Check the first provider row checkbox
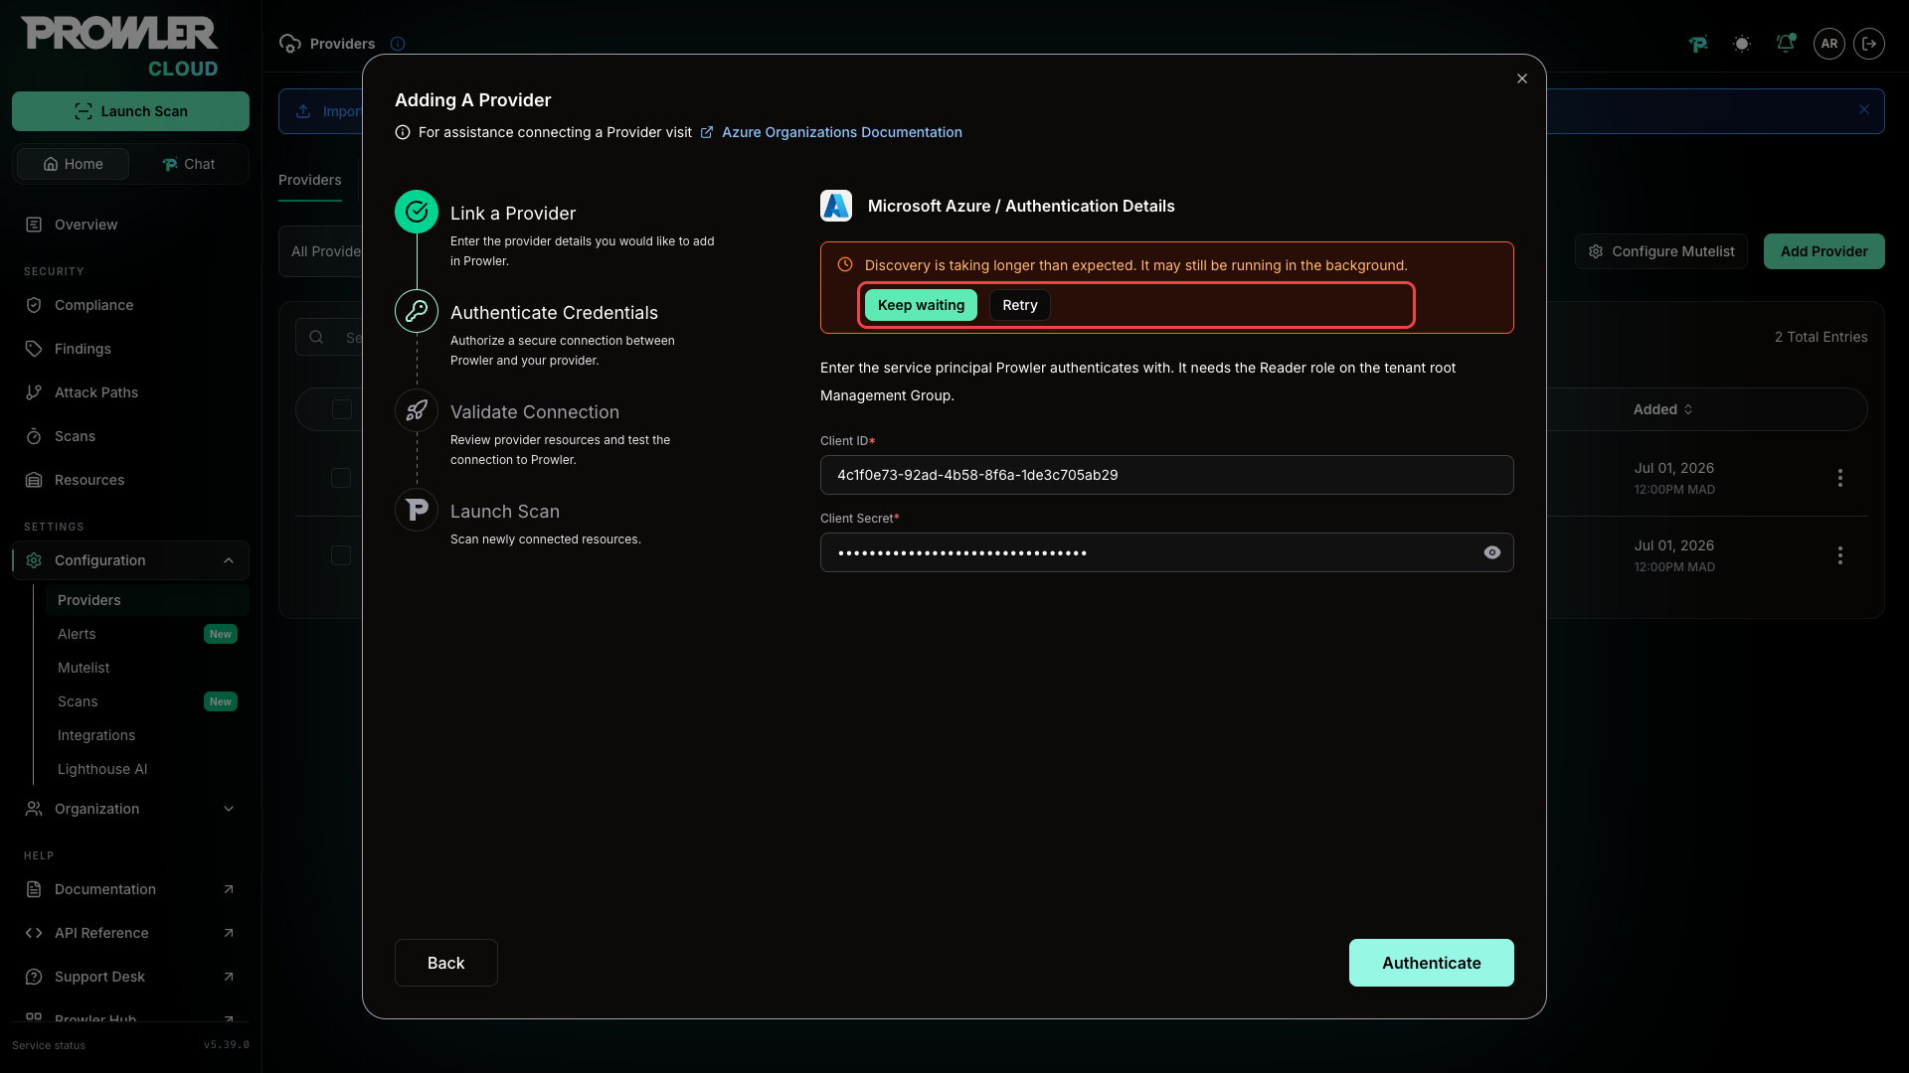The width and height of the screenshot is (1909, 1073). click(341, 478)
